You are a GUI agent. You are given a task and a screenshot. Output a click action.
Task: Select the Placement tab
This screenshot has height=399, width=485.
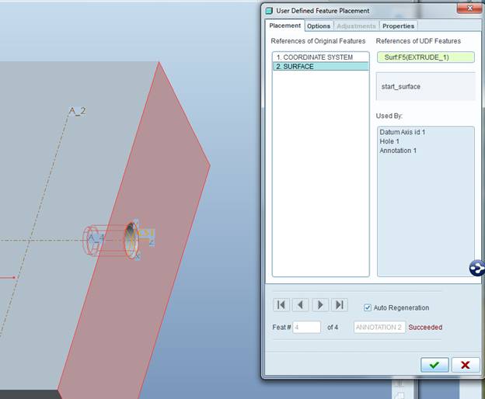pos(284,26)
